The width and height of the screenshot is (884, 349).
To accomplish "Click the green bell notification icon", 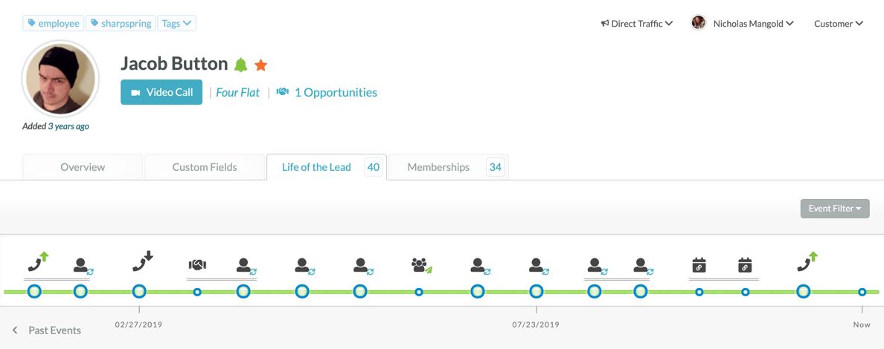I will click(x=241, y=65).
